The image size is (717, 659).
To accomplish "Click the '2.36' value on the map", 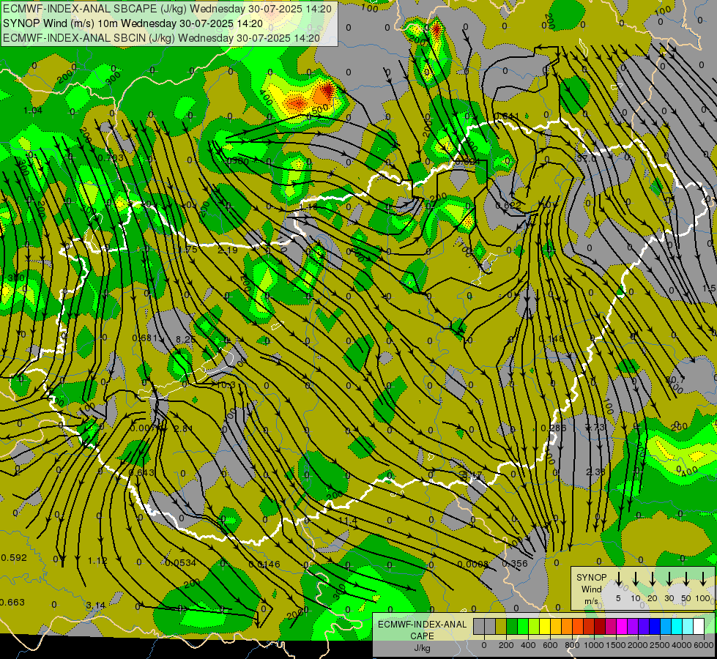I will click(596, 472).
